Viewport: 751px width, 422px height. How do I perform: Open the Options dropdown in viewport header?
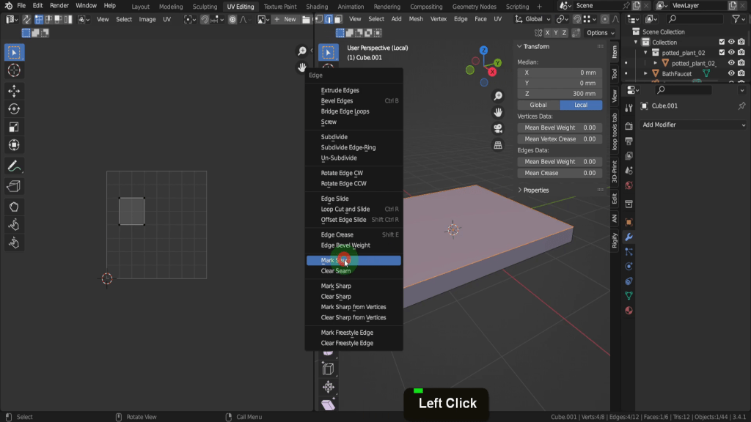point(600,32)
